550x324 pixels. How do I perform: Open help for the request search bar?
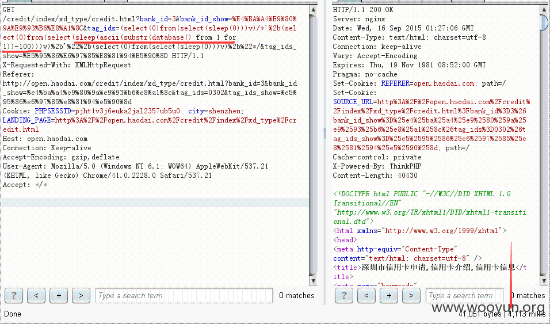tap(14, 296)
